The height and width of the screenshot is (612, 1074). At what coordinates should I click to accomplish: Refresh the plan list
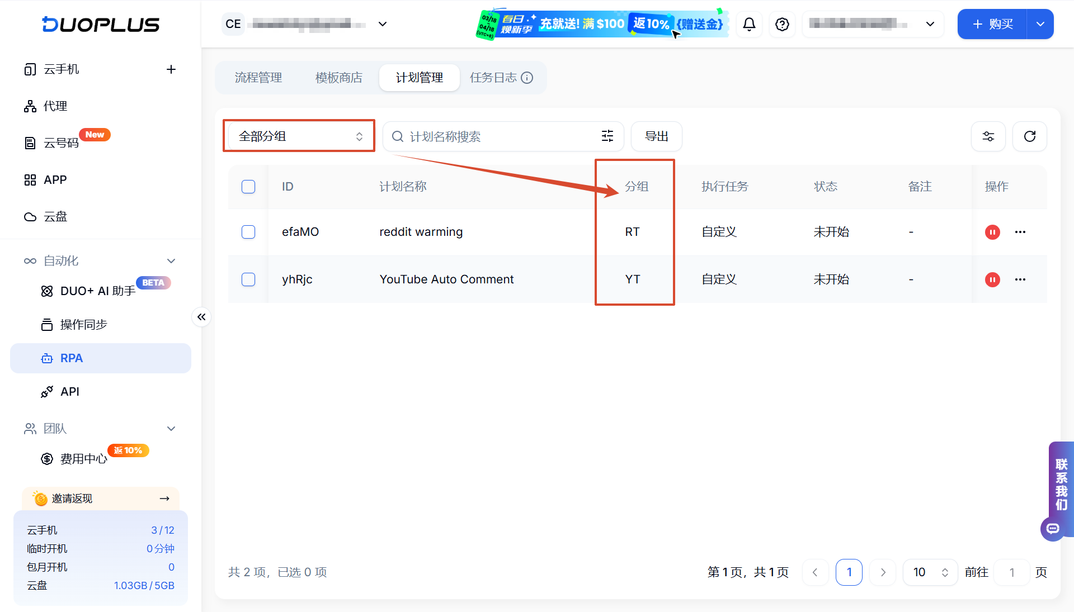pyautogui.click(x=1030, y=136)
